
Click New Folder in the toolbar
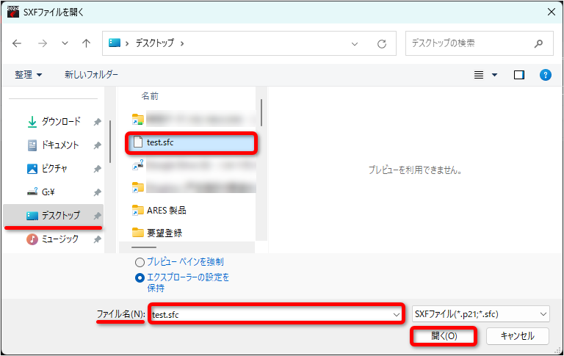(91, 74)
